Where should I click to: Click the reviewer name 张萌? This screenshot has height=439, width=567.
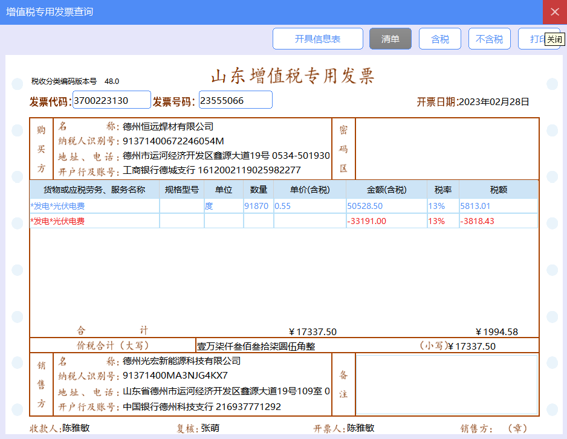(210, 428)
